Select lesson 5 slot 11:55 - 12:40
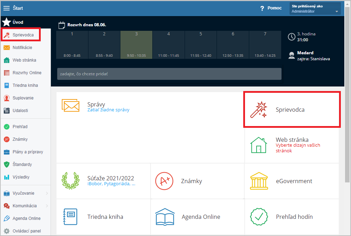This screenshot has width=351, height=236. 201,45
